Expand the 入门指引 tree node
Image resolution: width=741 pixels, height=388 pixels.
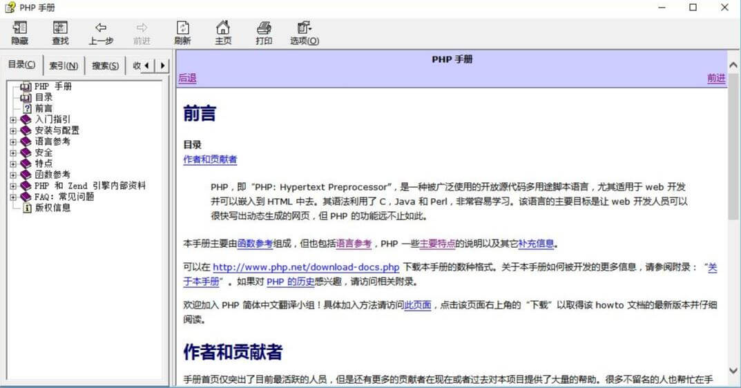click(13, 119)
